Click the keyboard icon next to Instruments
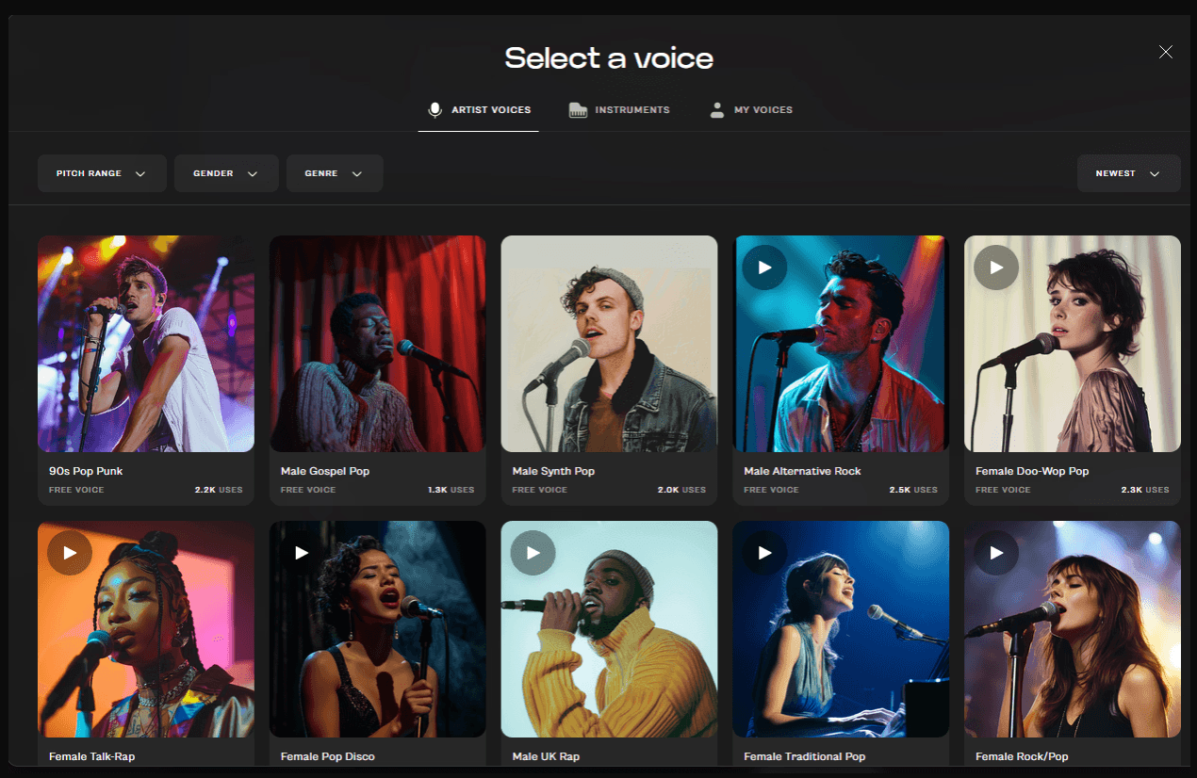 click(x=576, y=109)
